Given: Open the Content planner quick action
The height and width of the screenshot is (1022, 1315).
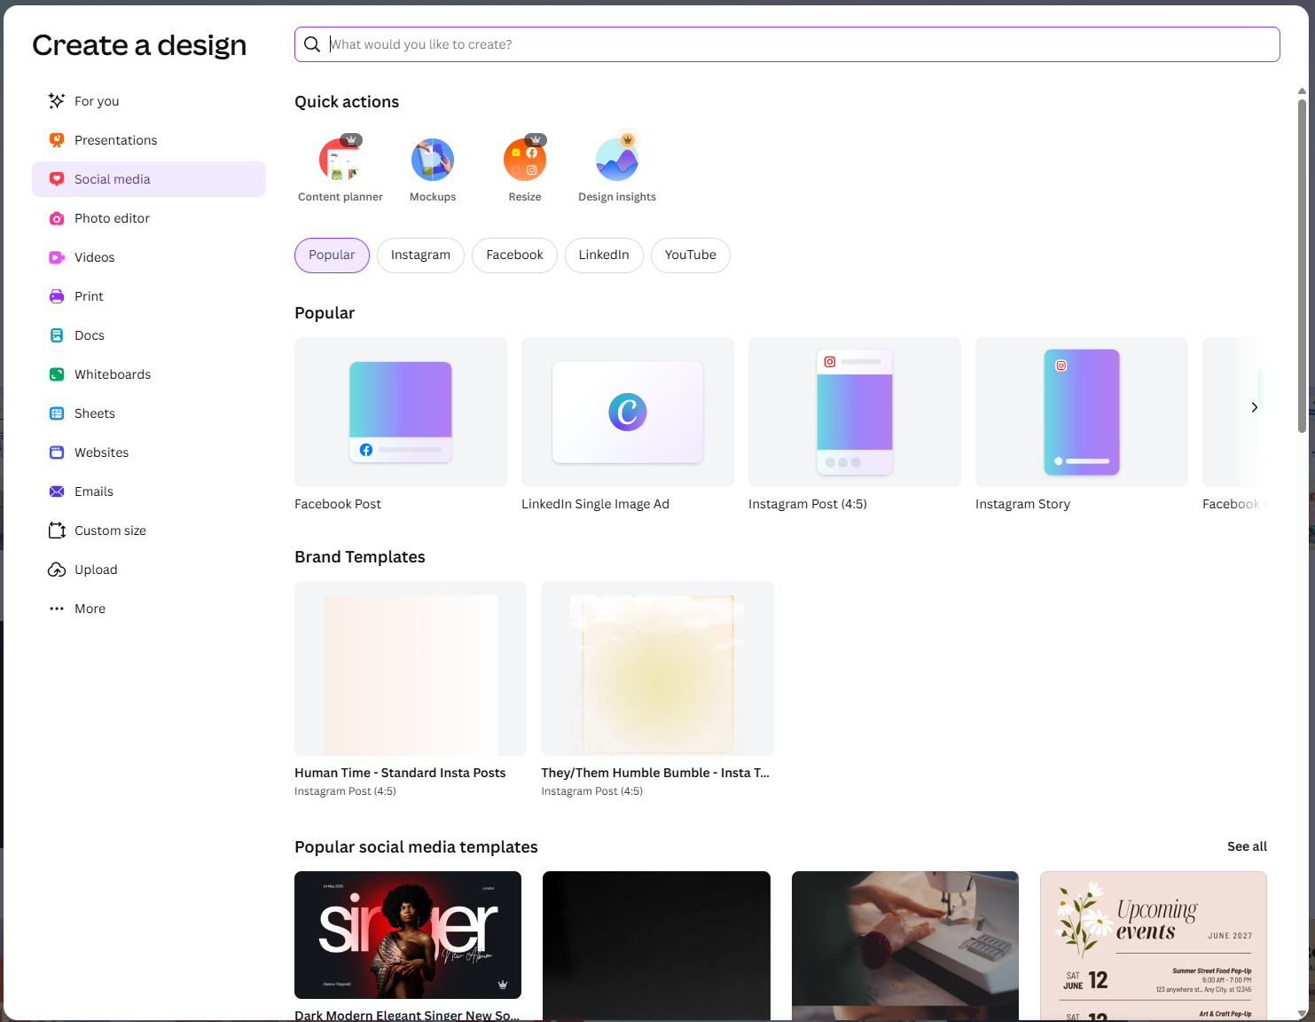Looking at the screenshot, I should click(340, 161).
